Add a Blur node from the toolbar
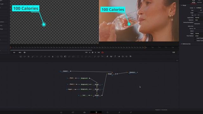The width and height of the screenshot is (203, 114). coord(53,57)
